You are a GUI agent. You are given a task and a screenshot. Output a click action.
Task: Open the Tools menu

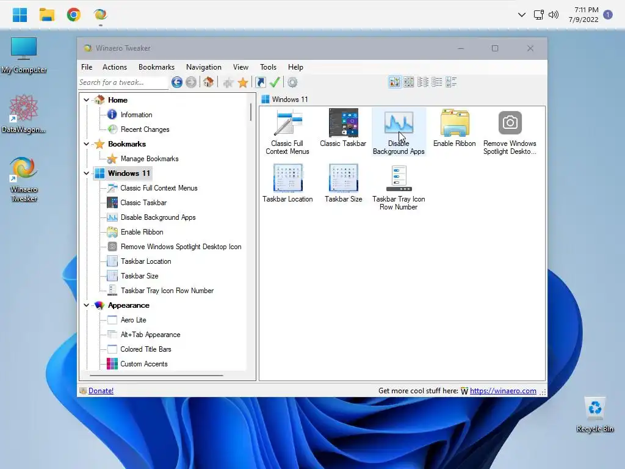268,67
